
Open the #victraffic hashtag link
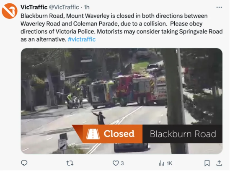[82, 39]
